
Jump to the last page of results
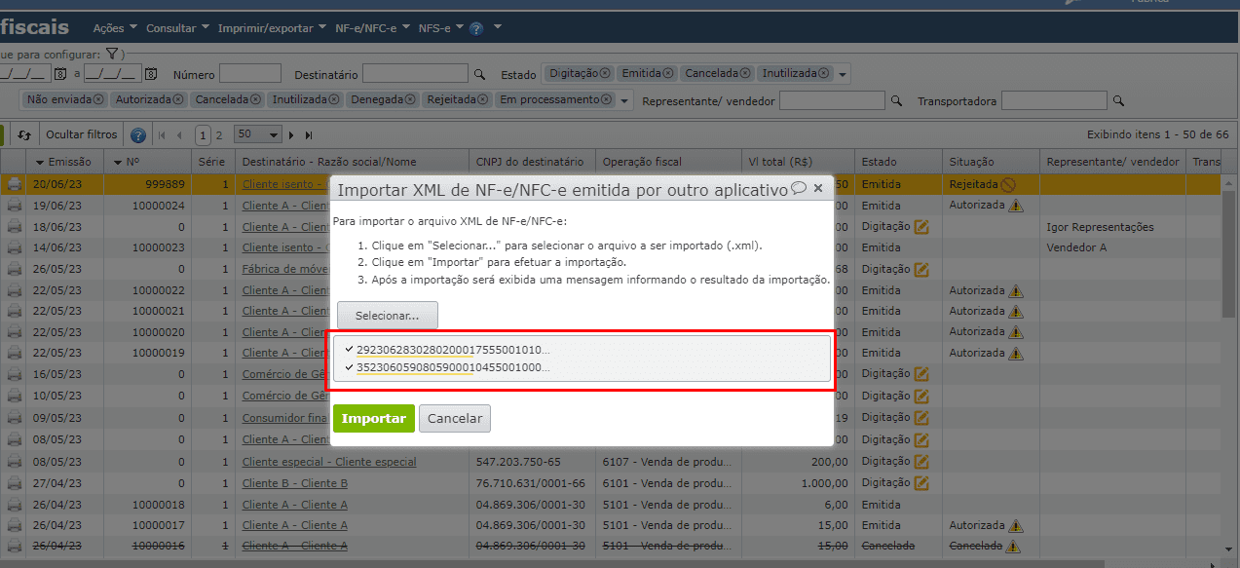pos(309,134)
